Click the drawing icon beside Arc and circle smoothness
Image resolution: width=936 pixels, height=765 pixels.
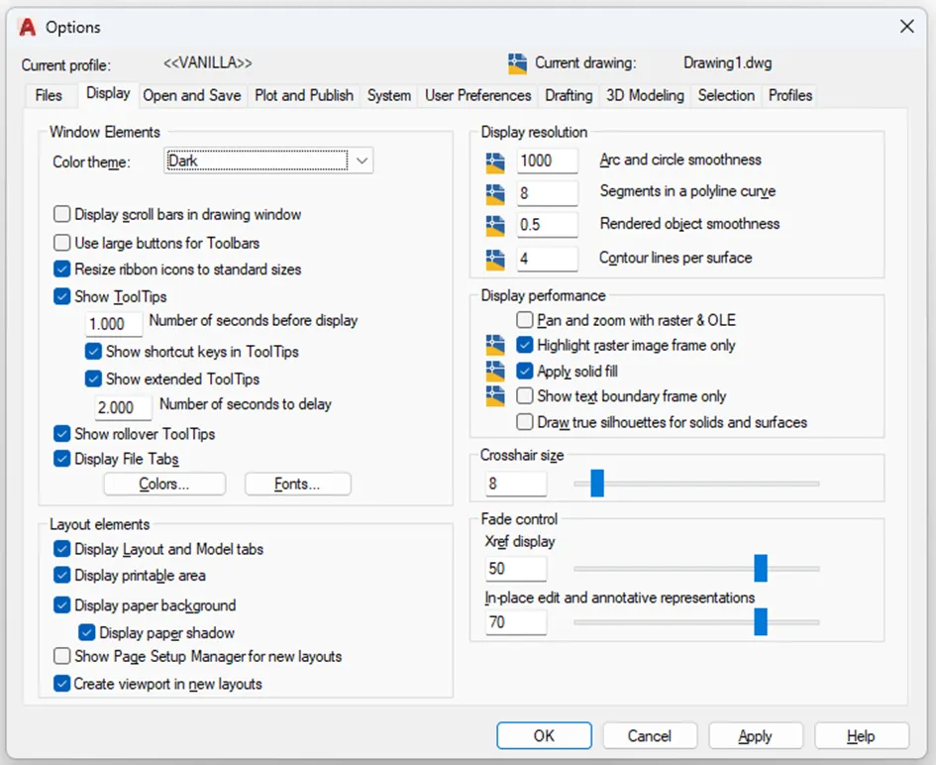coord(495,160)
